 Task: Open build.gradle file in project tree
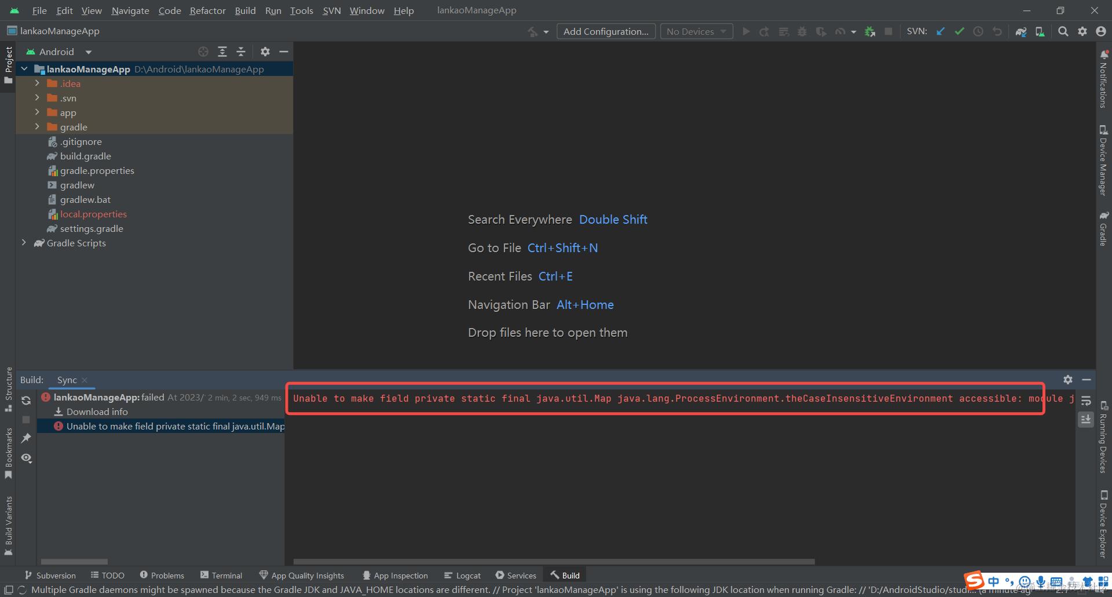85,156
